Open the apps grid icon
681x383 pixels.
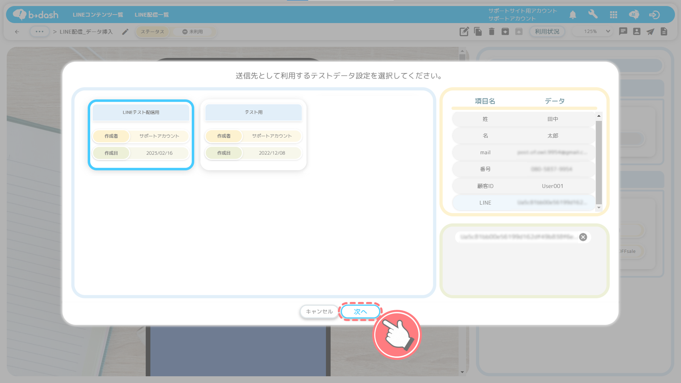point(614,15)
